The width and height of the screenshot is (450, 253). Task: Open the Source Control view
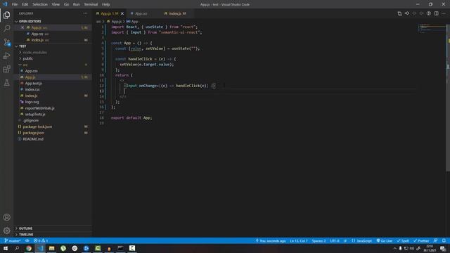point(6,42)
